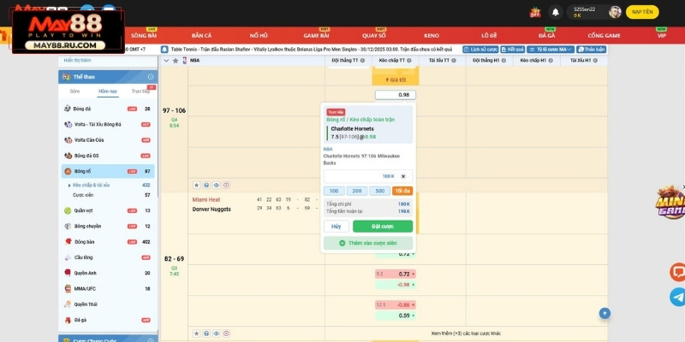The width and height of the screenshot is (685, 342).
Task: Collapse the Thể thao panel header
Action: [151, 77]
